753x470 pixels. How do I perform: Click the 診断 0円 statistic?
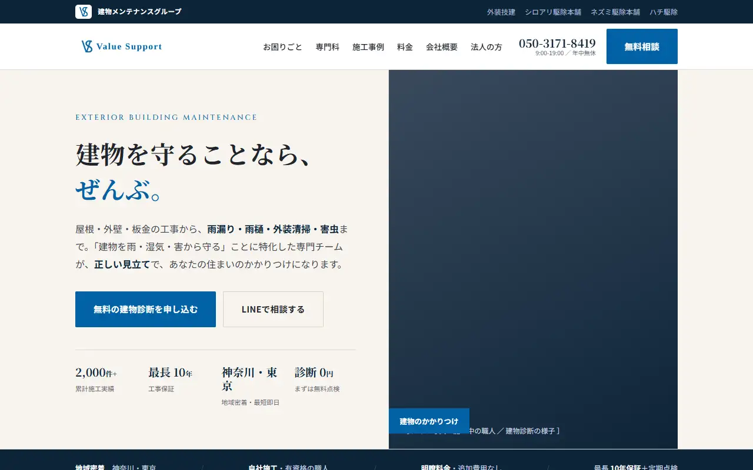(x=314, y=372)
